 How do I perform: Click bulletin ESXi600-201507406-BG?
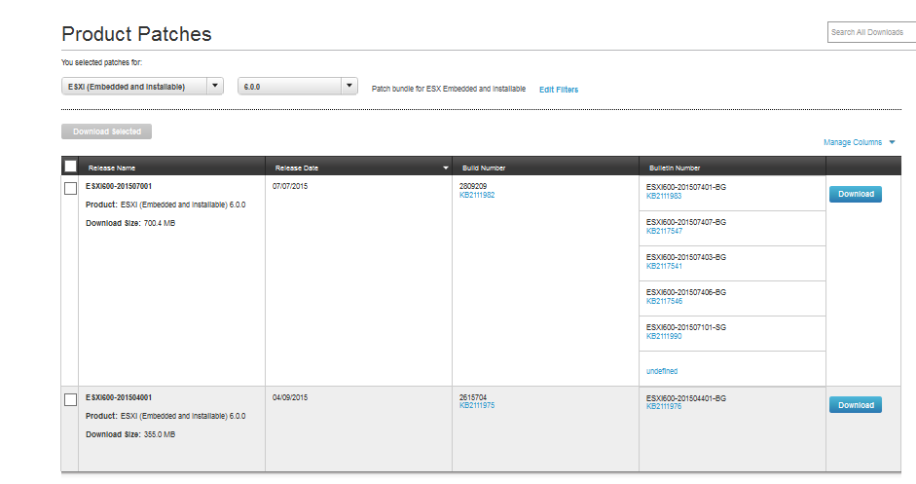point(686,293)
